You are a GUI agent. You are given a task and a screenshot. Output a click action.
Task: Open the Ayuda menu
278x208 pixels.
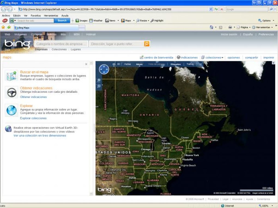coord(65,15)
